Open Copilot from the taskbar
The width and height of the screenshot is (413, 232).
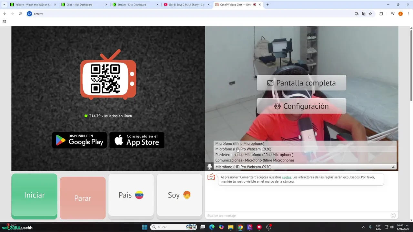pyautogui.click(x=221, y=227)
